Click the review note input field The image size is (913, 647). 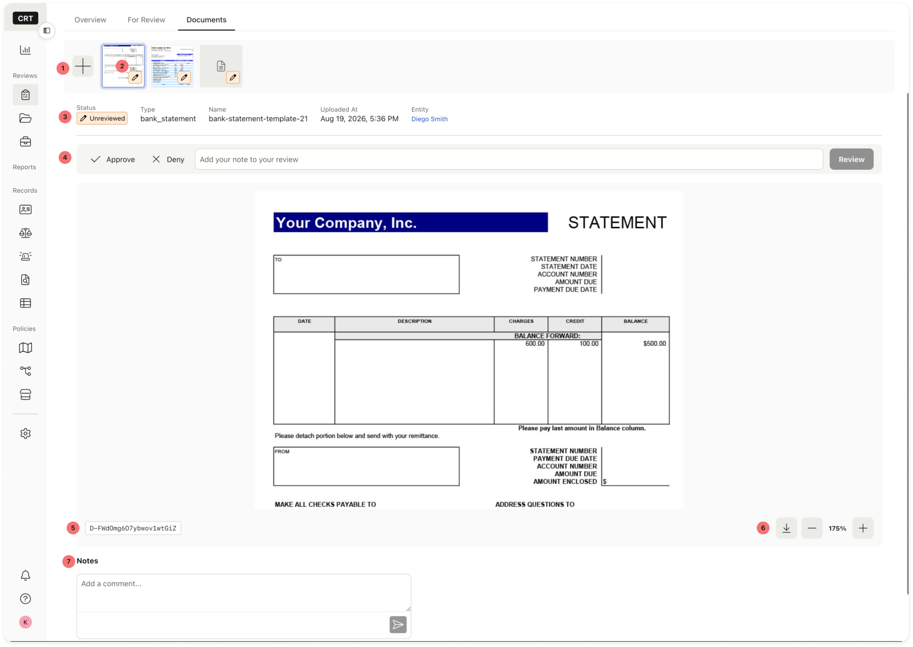pos(509,160)
